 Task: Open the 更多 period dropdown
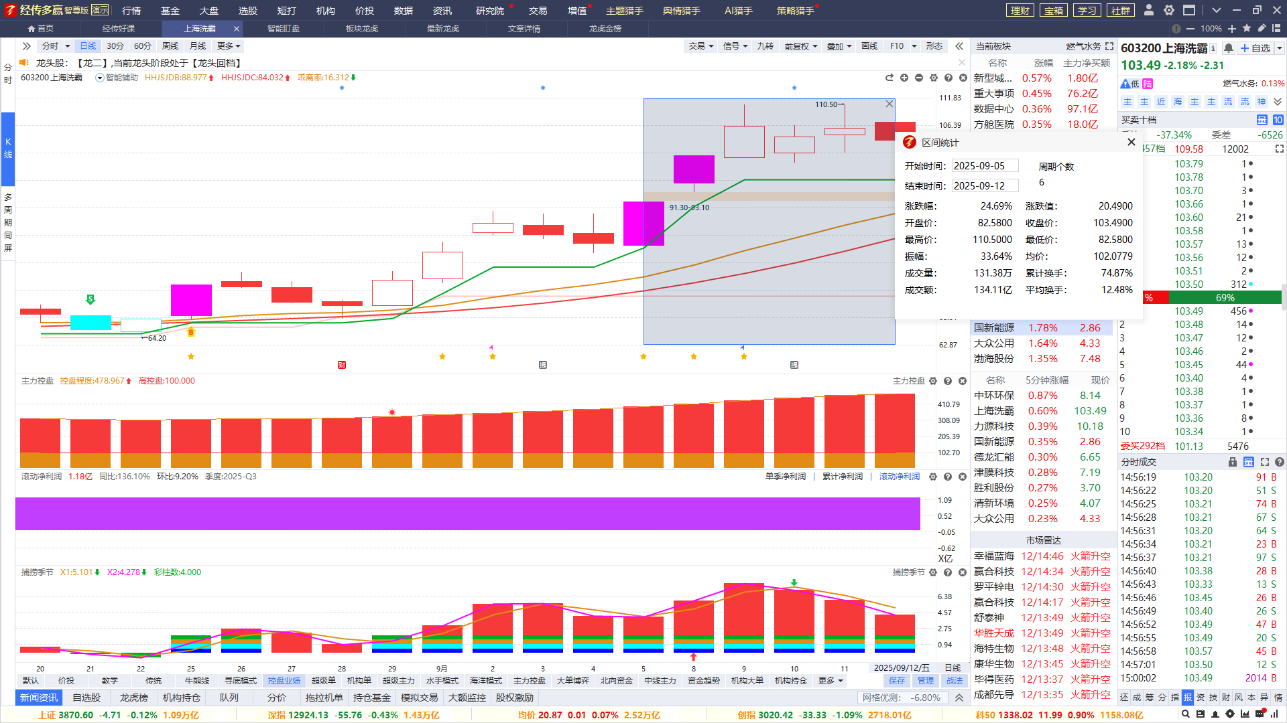point(229,46)
